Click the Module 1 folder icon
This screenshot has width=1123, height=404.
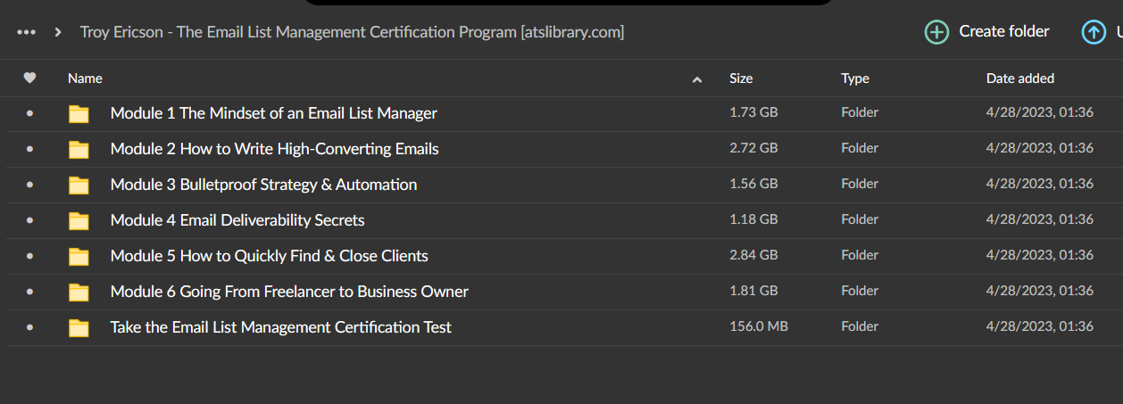79,113
